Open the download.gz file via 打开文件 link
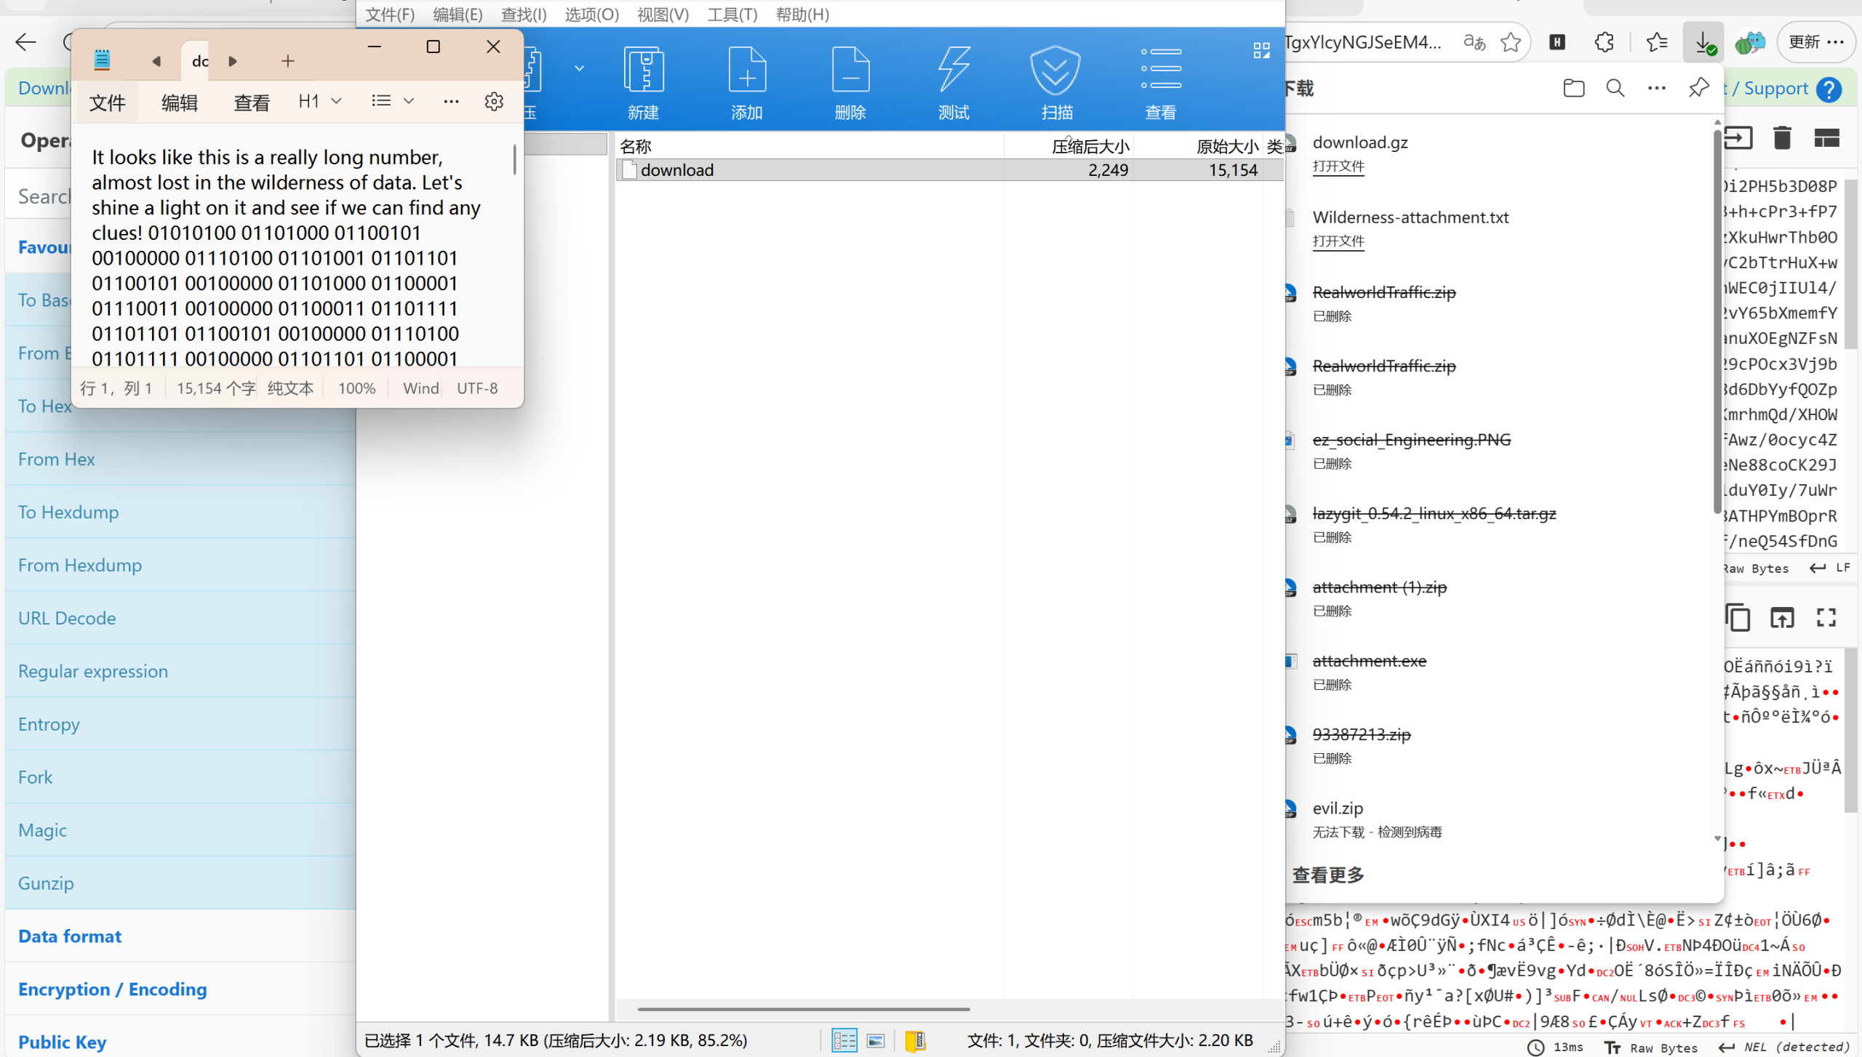1862x1057 pixels. pos(1338,166)
